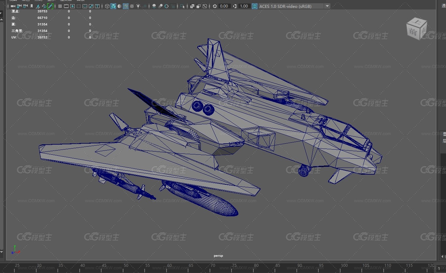Click the Exposure aperture icon
446x273 pixels.
click(x=215, y=6)
